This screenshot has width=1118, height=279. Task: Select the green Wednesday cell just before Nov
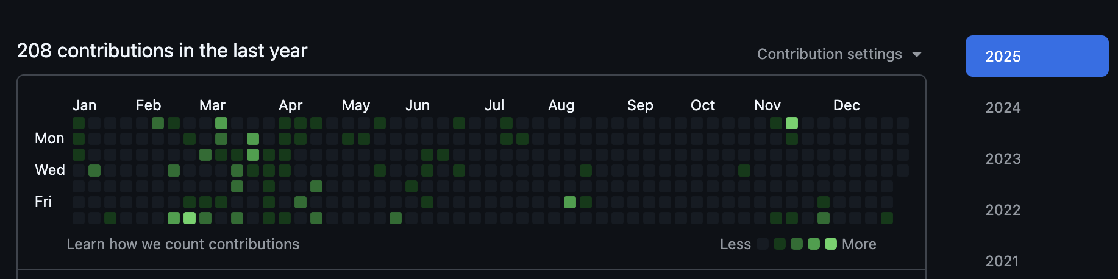point(744,171)
